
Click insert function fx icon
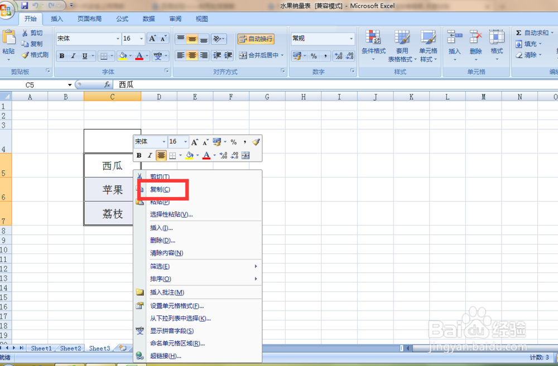click(x=107, y=85)
